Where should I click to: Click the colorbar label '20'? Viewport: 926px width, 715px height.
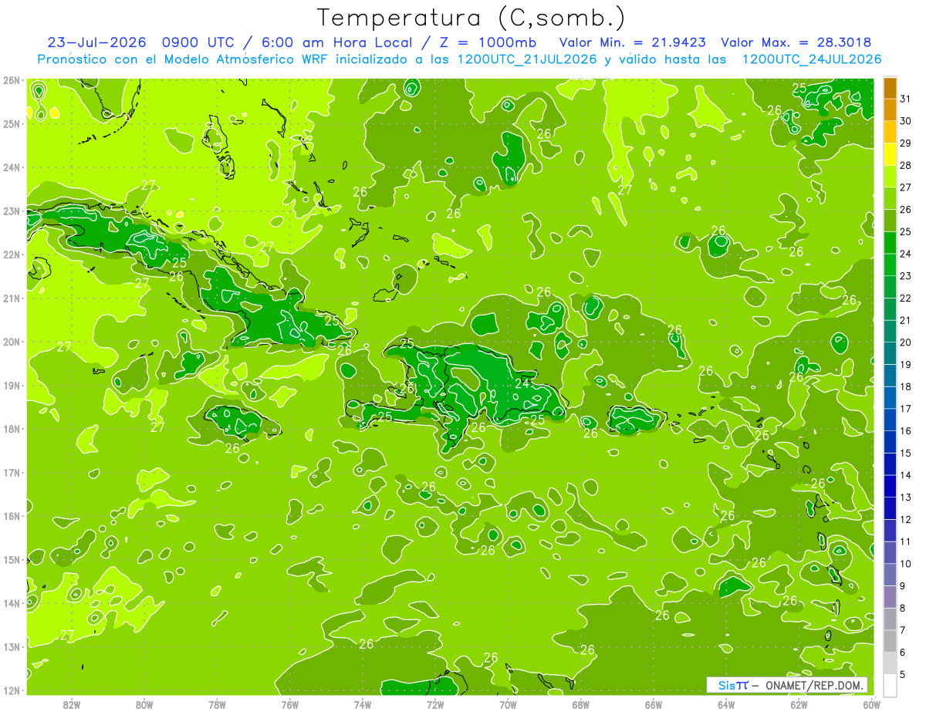click(906, 342)
